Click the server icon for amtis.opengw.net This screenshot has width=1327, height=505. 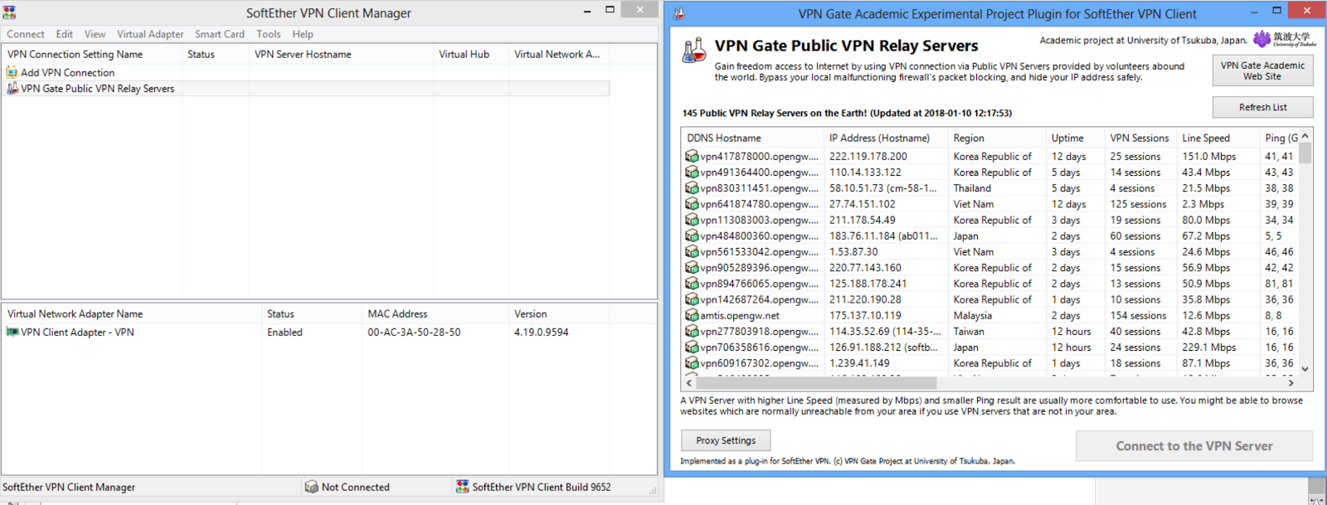691,315
